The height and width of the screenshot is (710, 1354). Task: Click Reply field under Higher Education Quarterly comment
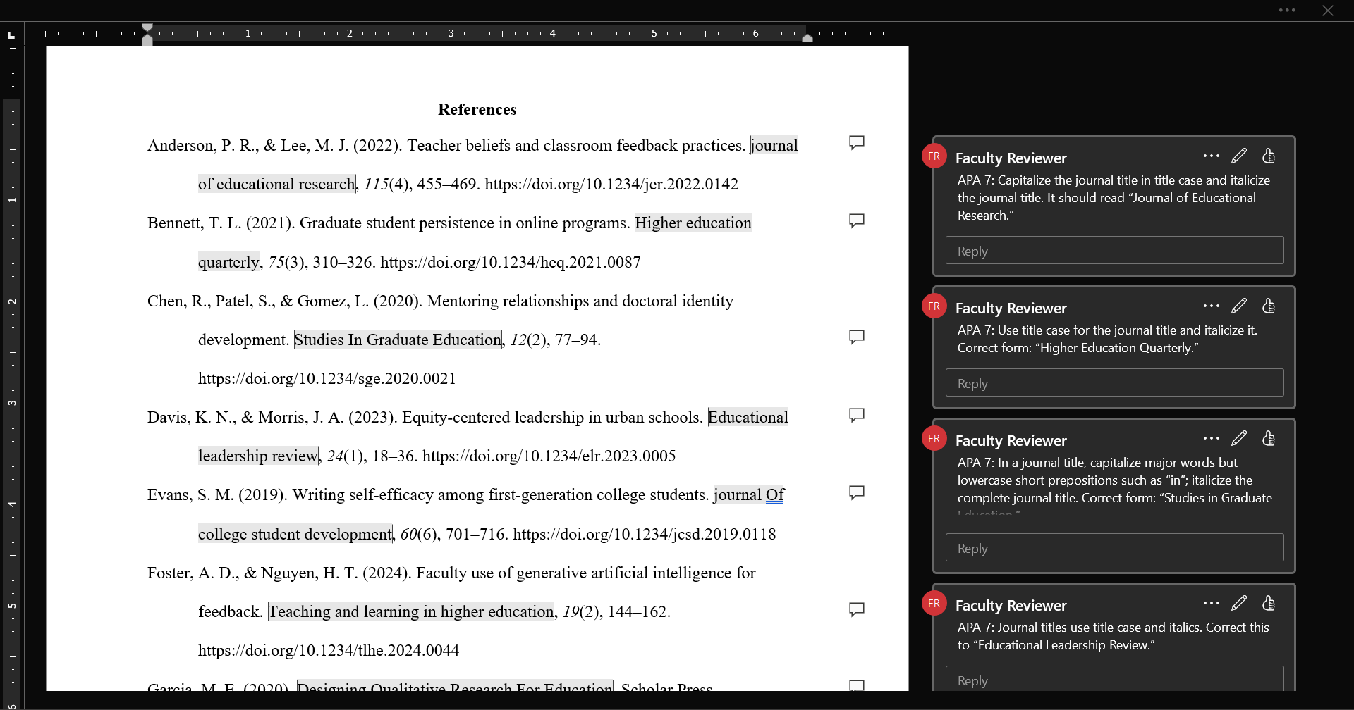(1114, 383)
